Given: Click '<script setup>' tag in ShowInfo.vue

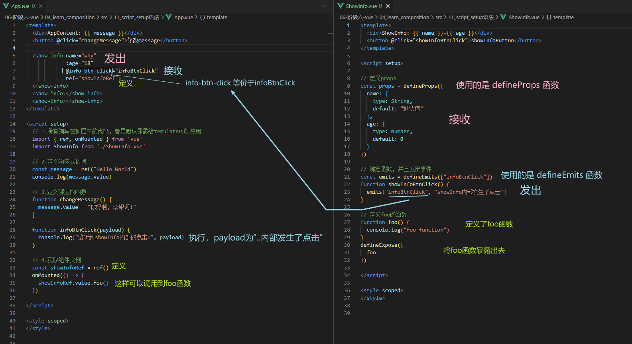Looking at the screenshot, I should point(382,63).
